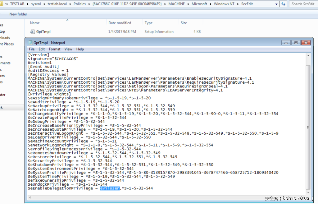Expand arrow after TESTLAB breadcrumb
318x204 pixels.
pyautogui.click(x=28, y=4)
